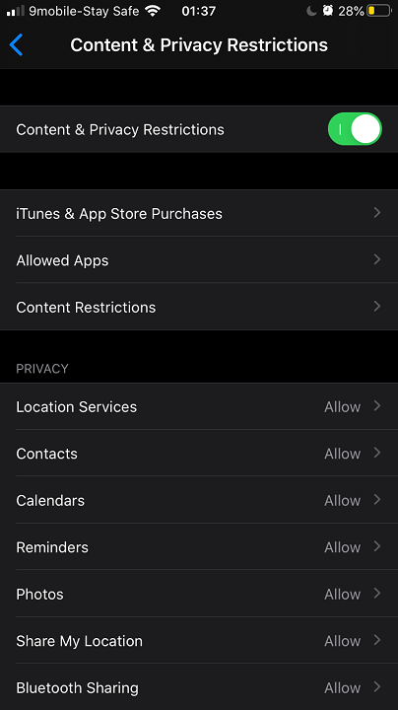
Task: Open iTunes & App Store Purchases chevron
Action: pyautogui.click(x=377, y=212)
